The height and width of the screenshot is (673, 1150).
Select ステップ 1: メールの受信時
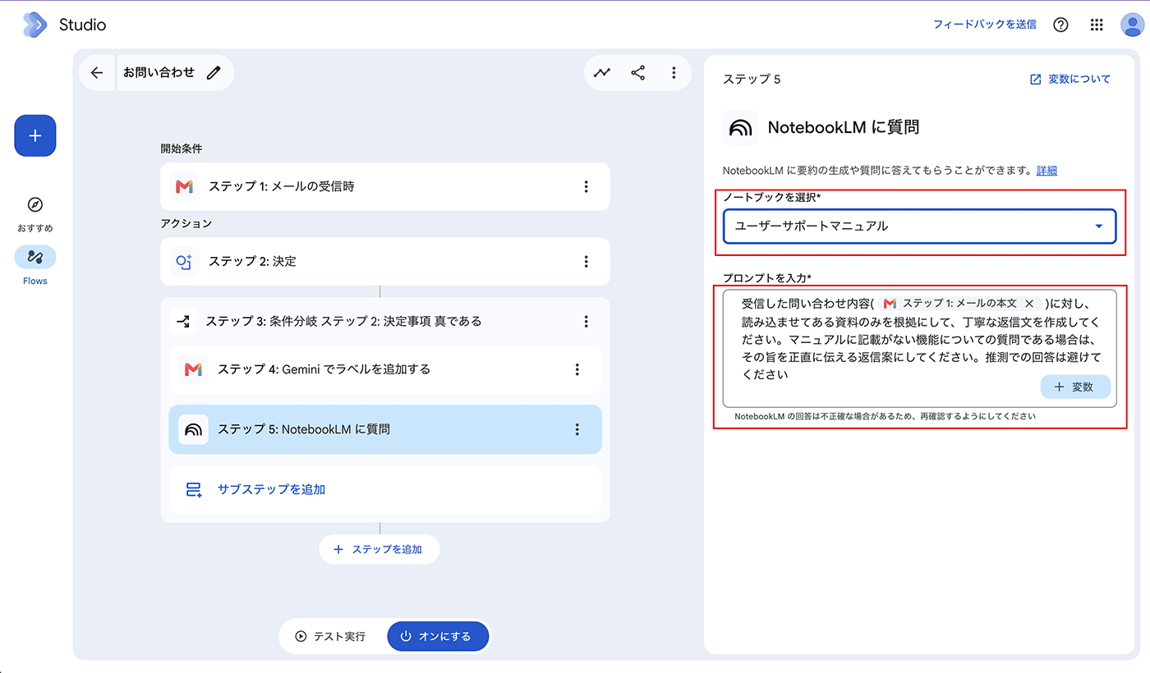tap(385, 186)
